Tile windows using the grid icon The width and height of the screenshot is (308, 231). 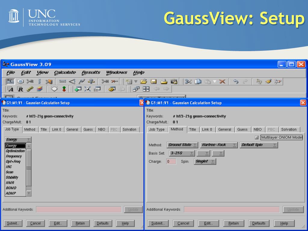click(x=146, y=89)
